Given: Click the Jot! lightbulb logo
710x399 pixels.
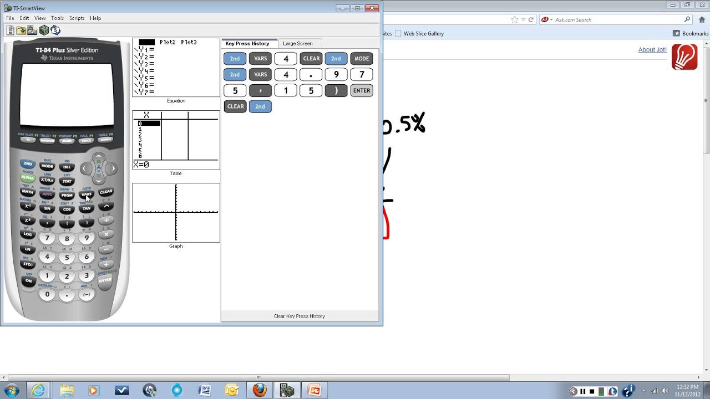Looking at the screenshot, I should coord(684,57).
